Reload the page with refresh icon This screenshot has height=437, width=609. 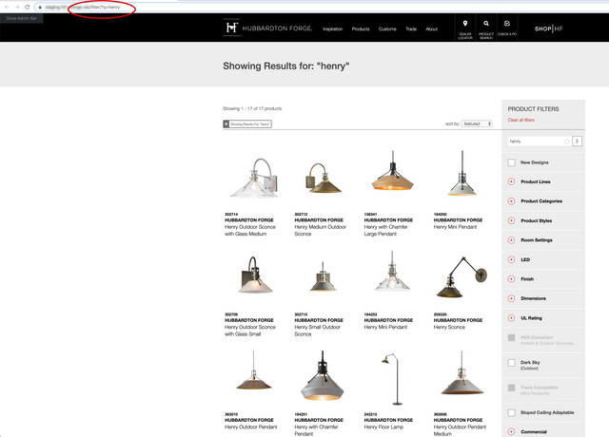28,7
